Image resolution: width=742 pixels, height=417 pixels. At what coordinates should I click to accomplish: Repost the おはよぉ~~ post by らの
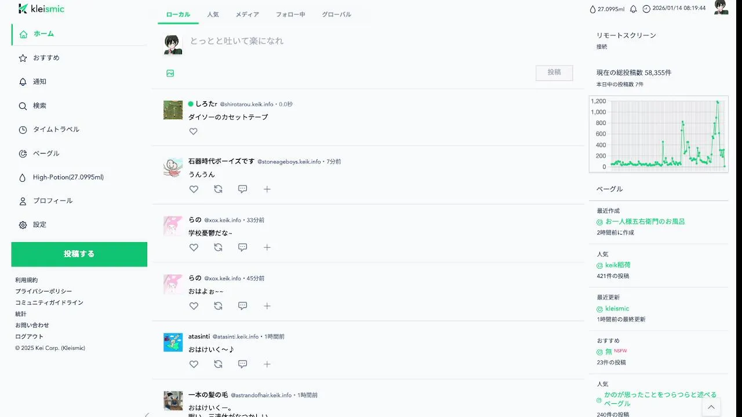[x=218, y=306]
